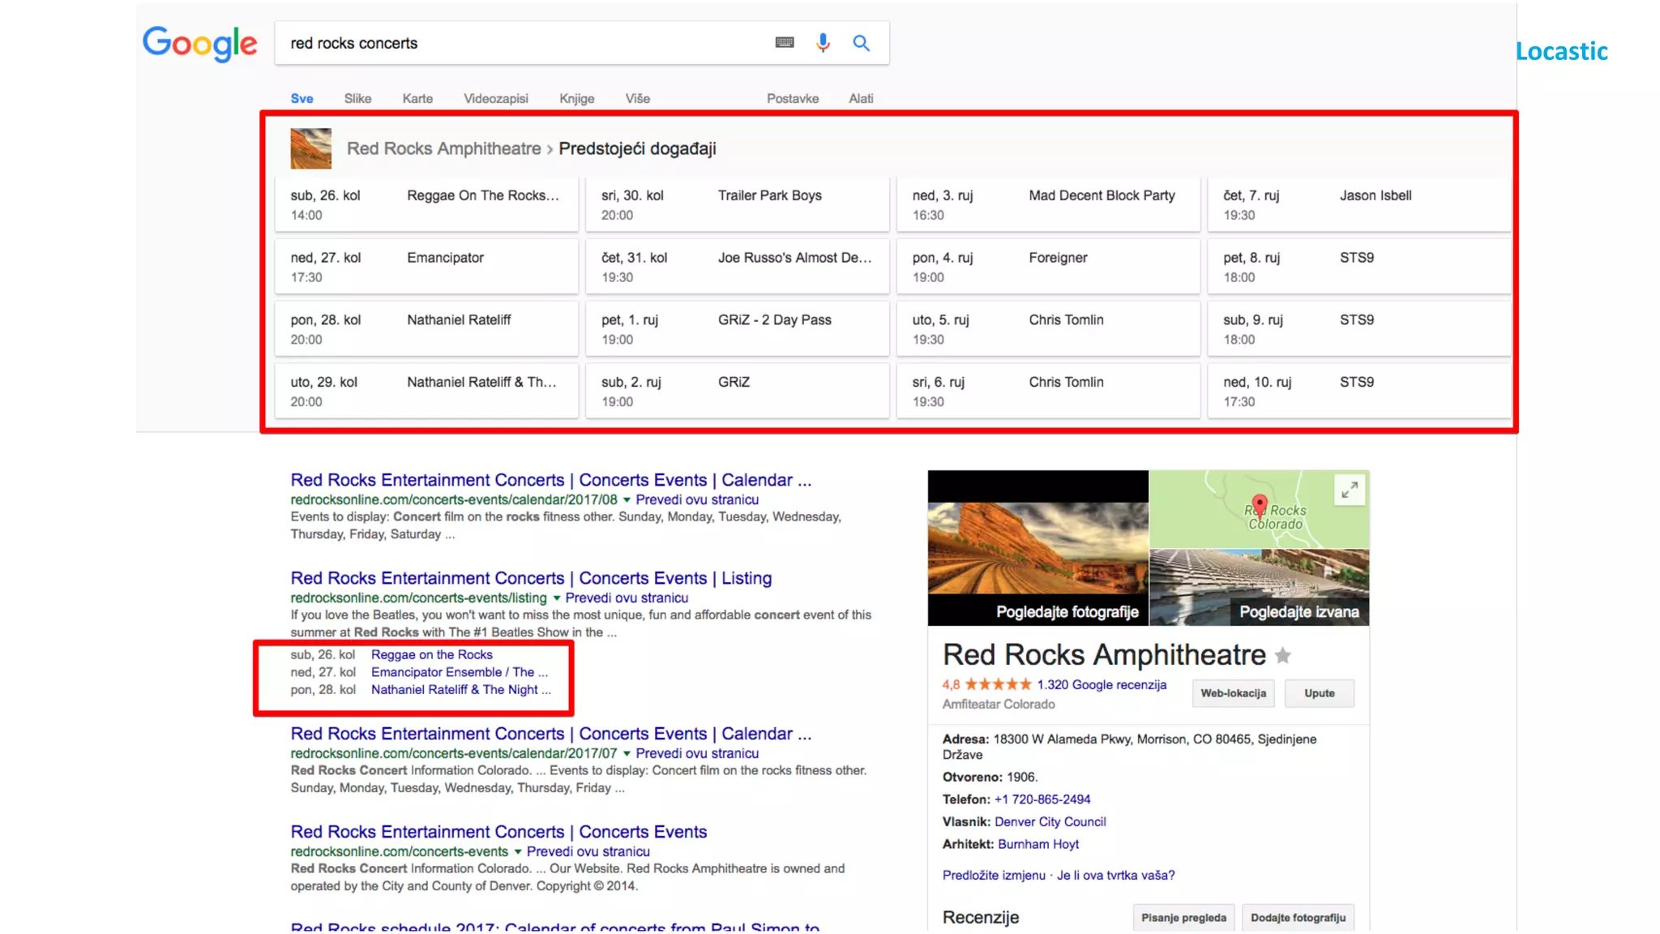Click the search input field
The width and height of the screenshot is (1660, 934).
tap(519, 43)
